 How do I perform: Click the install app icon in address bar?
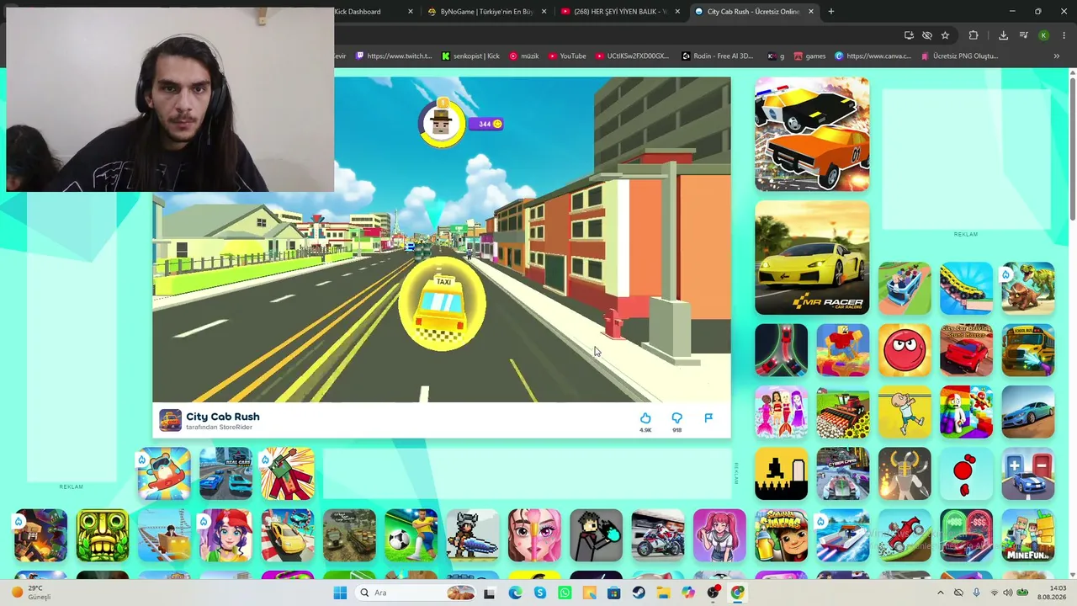909,35
